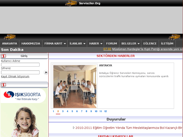Click the triangle bullet before the 2010-2011 announcement
Image resolution: width=183 pixels, height=137 pixels.
click(74, 128)
